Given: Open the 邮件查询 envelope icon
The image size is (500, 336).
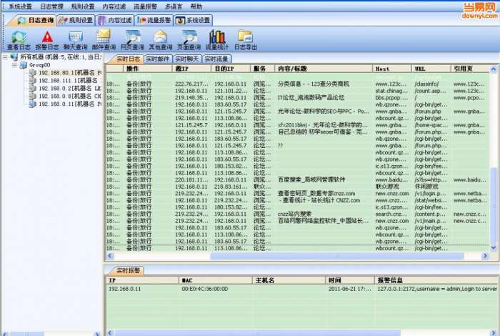Looking at the screenshot, I should pyautogui.click(x=104, y=41).
